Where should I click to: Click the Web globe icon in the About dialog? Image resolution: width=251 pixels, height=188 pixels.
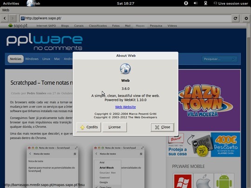(x=125, y=69)
